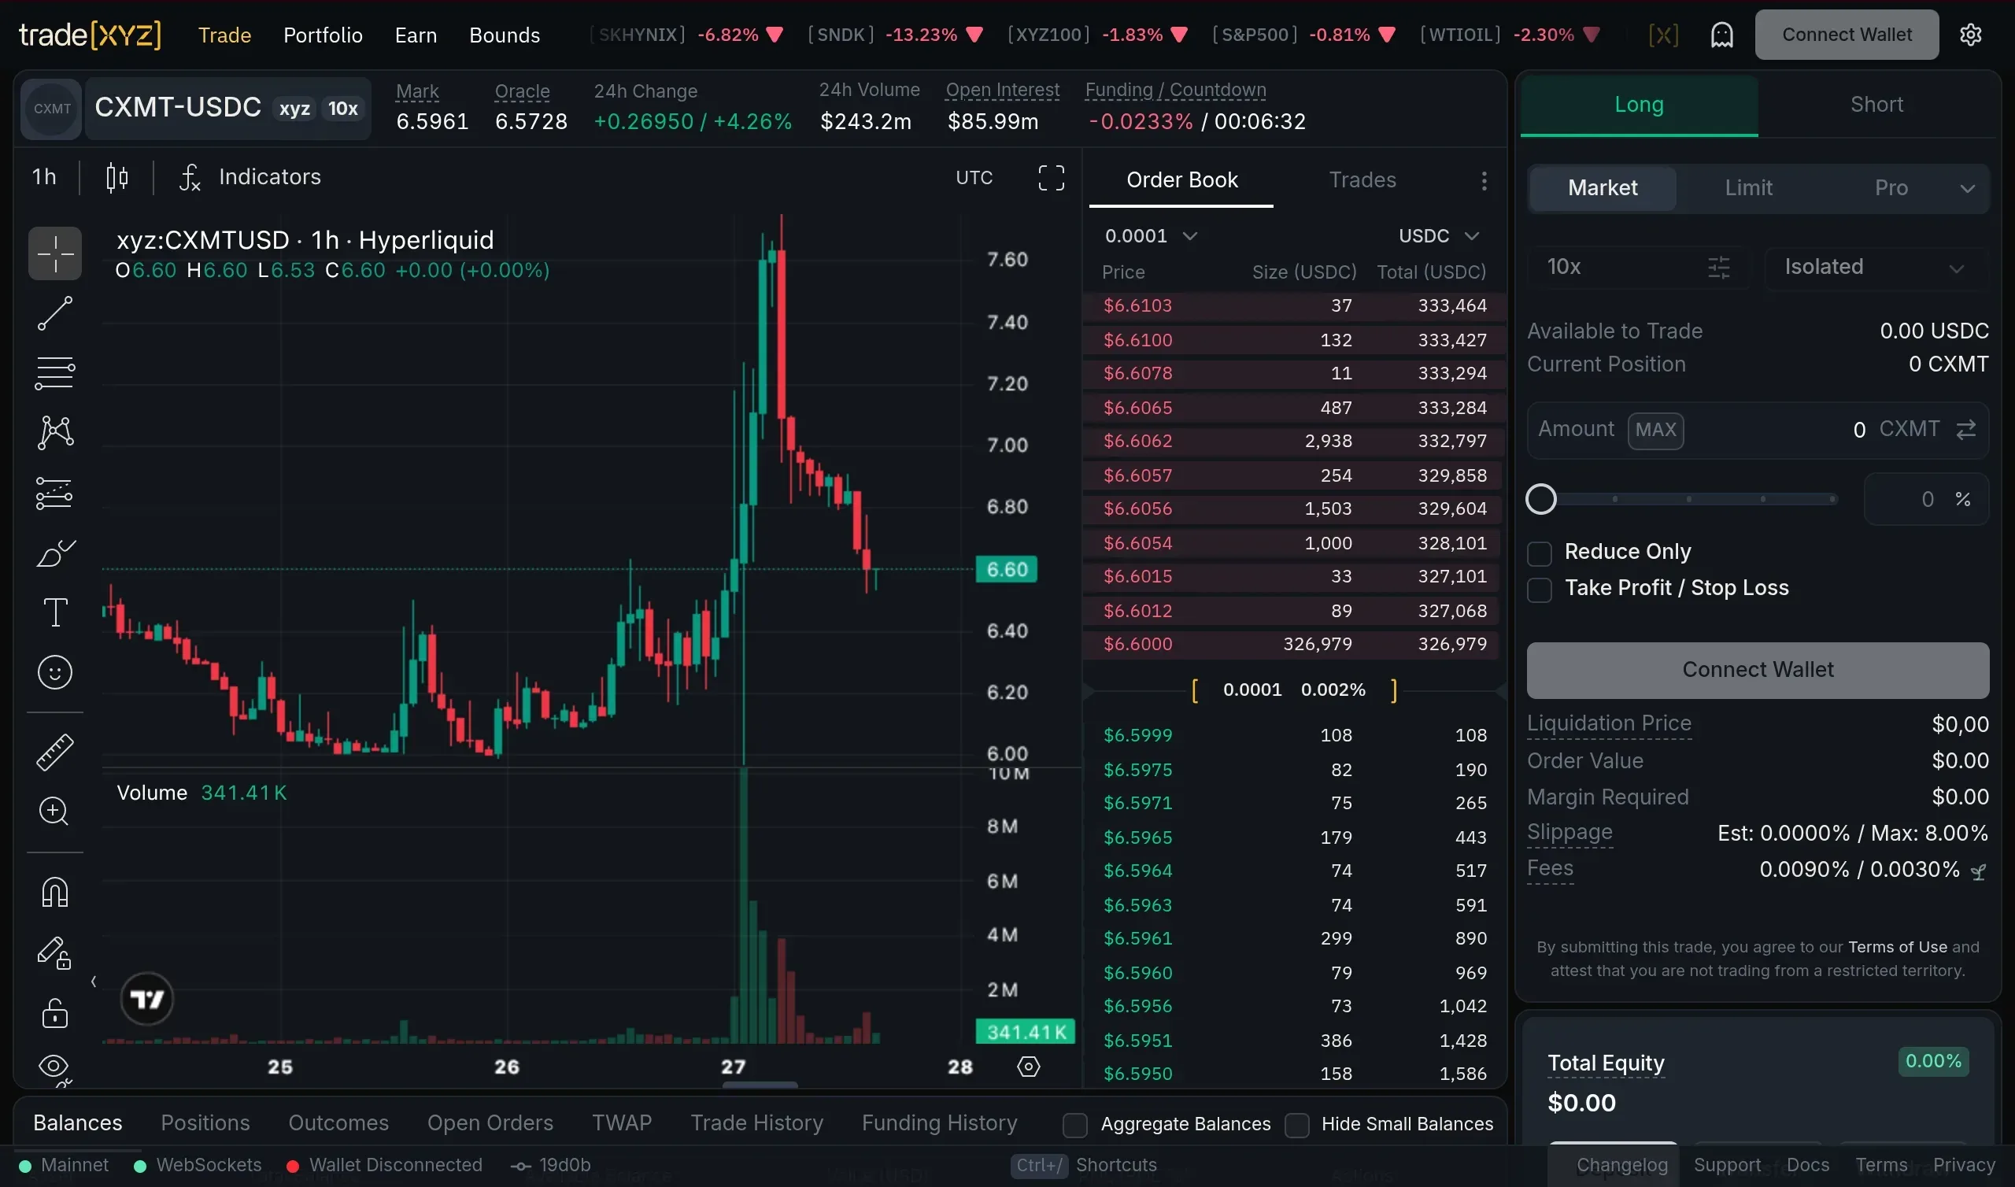
Task: Open the Changelog link in footer
Action: (x=1621, y=1166)
